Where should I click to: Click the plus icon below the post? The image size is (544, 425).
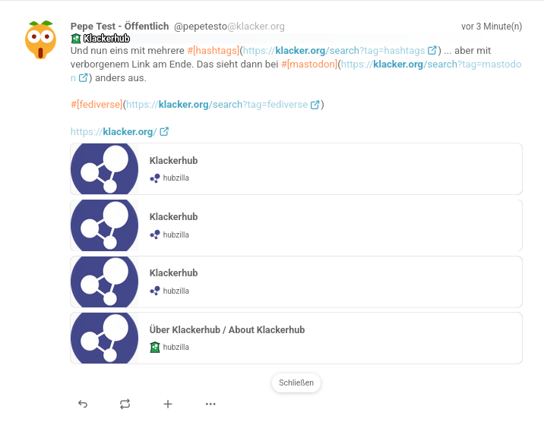point(168,404)
